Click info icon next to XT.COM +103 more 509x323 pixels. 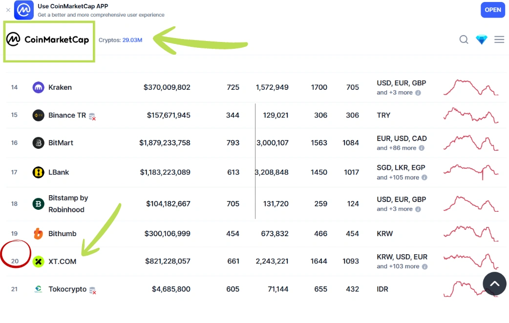click(x=424, y=266)
